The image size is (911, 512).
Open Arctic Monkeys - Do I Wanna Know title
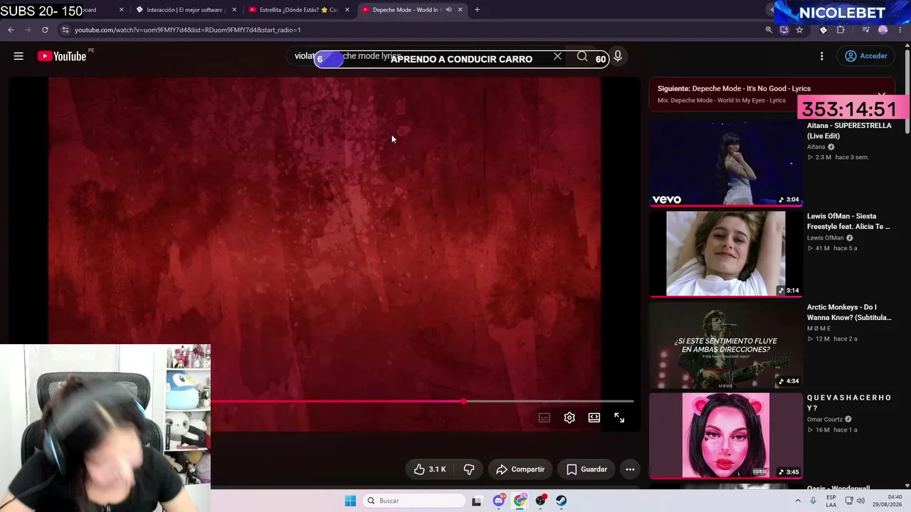[849, 312]
